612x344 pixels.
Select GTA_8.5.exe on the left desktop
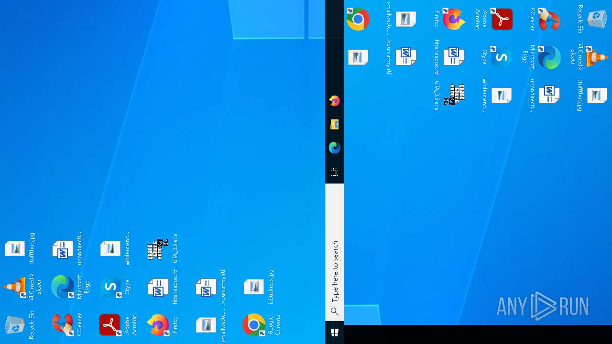[x=163, y=248]
